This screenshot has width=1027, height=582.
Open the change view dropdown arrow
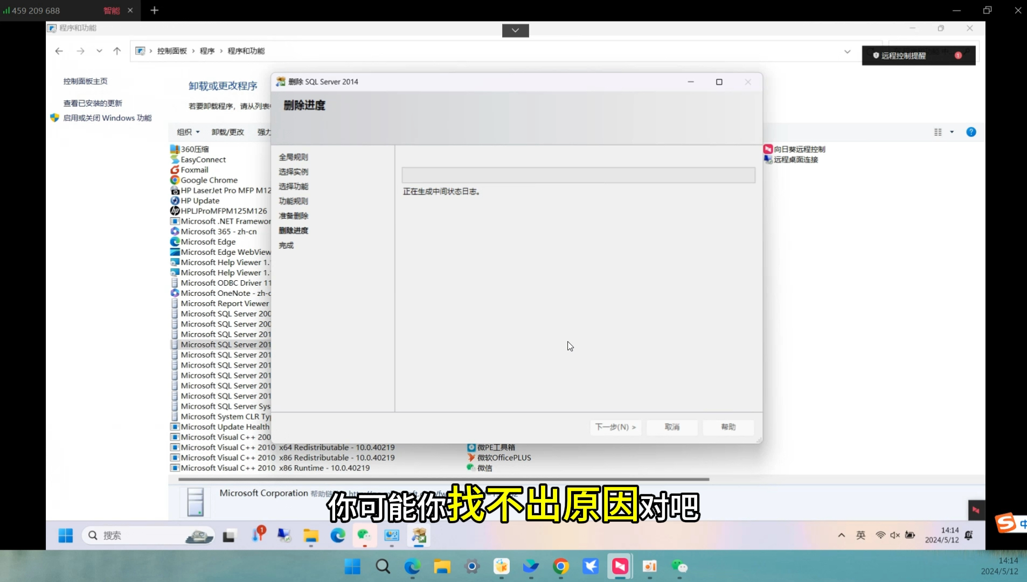pos(952,131)
